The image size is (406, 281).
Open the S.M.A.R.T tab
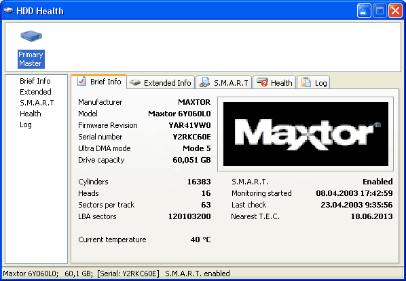(224, 82)
